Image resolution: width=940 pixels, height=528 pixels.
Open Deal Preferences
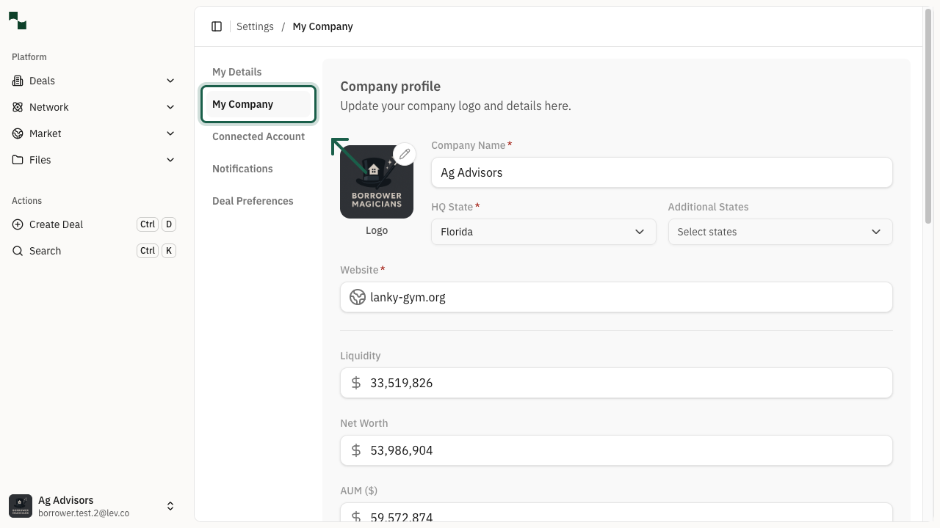[253, 201]
